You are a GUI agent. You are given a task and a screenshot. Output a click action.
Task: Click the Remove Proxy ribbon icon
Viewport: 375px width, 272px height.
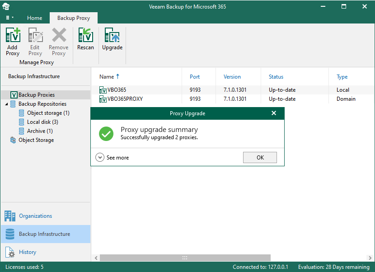coord(59,35)
